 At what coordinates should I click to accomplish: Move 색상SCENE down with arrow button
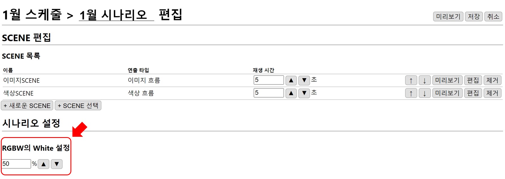coord(425,93)
